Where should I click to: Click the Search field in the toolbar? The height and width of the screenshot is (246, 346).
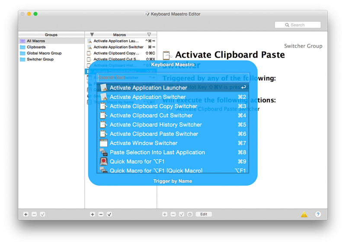point(298,25)
